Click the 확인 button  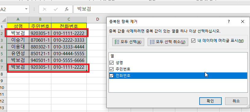(210, 101)
